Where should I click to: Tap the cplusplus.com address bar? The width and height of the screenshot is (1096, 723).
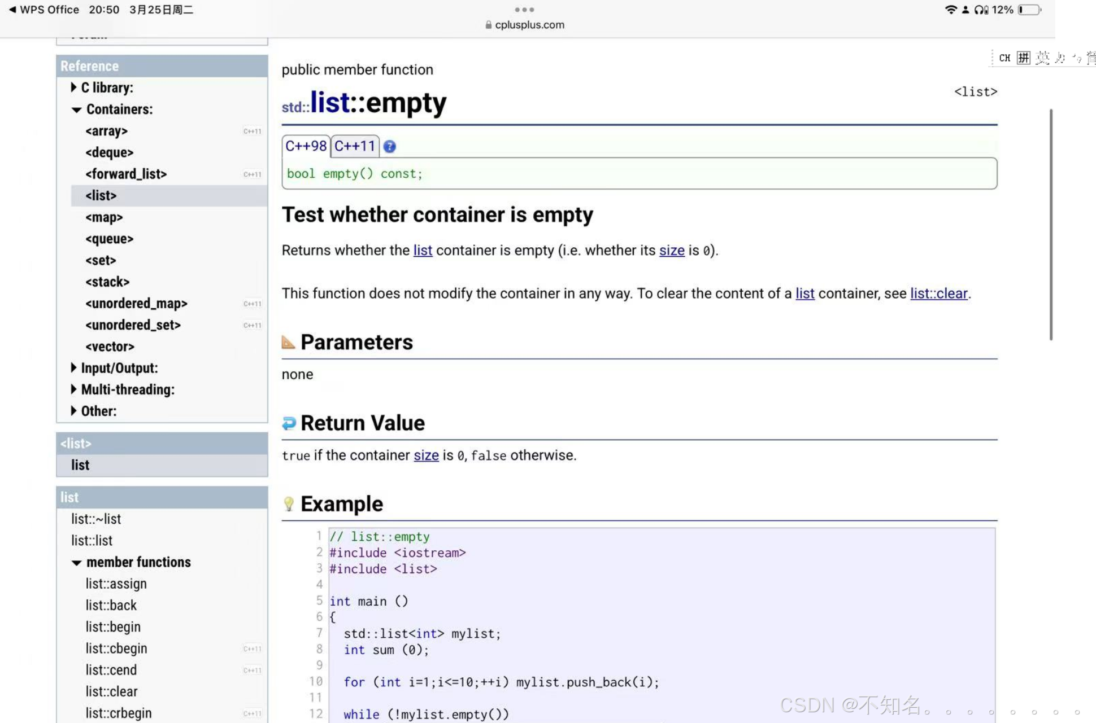coord(524,25)
